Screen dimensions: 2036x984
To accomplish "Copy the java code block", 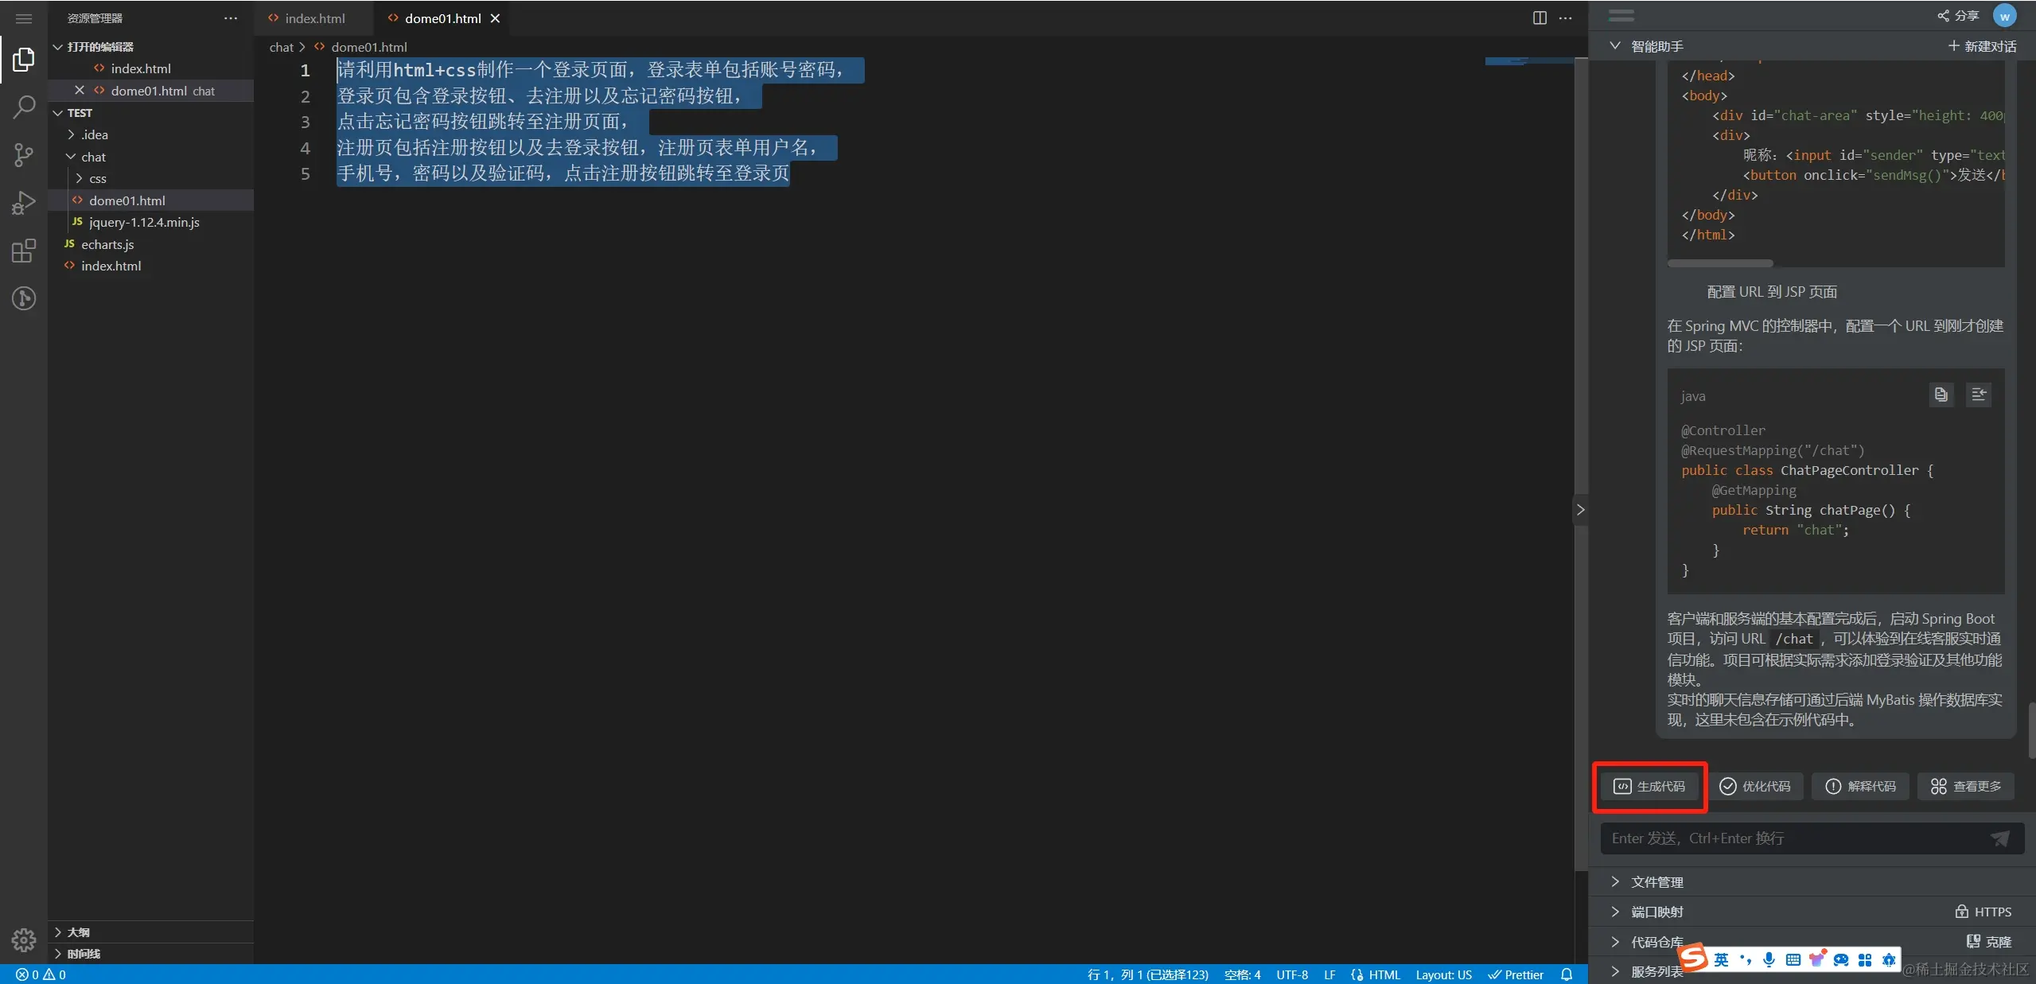I will coord(1941,395).
